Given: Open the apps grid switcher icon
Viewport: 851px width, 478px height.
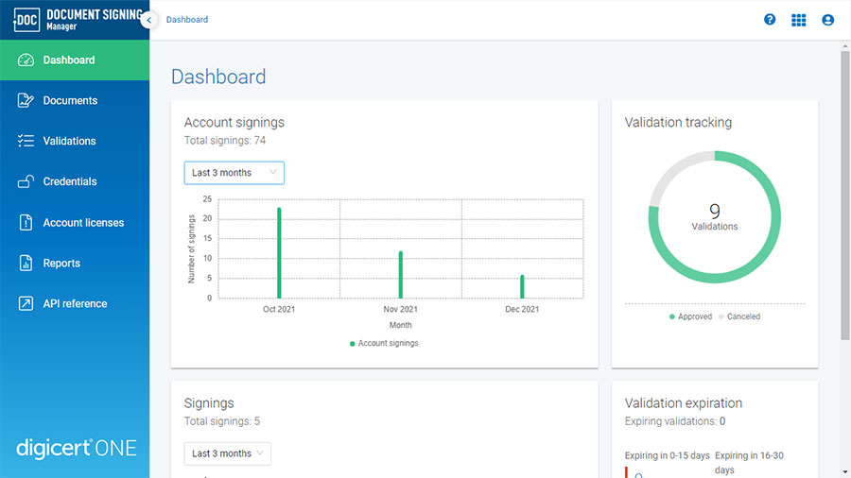Looking at the screenshot, I should (x=799, y=20).
